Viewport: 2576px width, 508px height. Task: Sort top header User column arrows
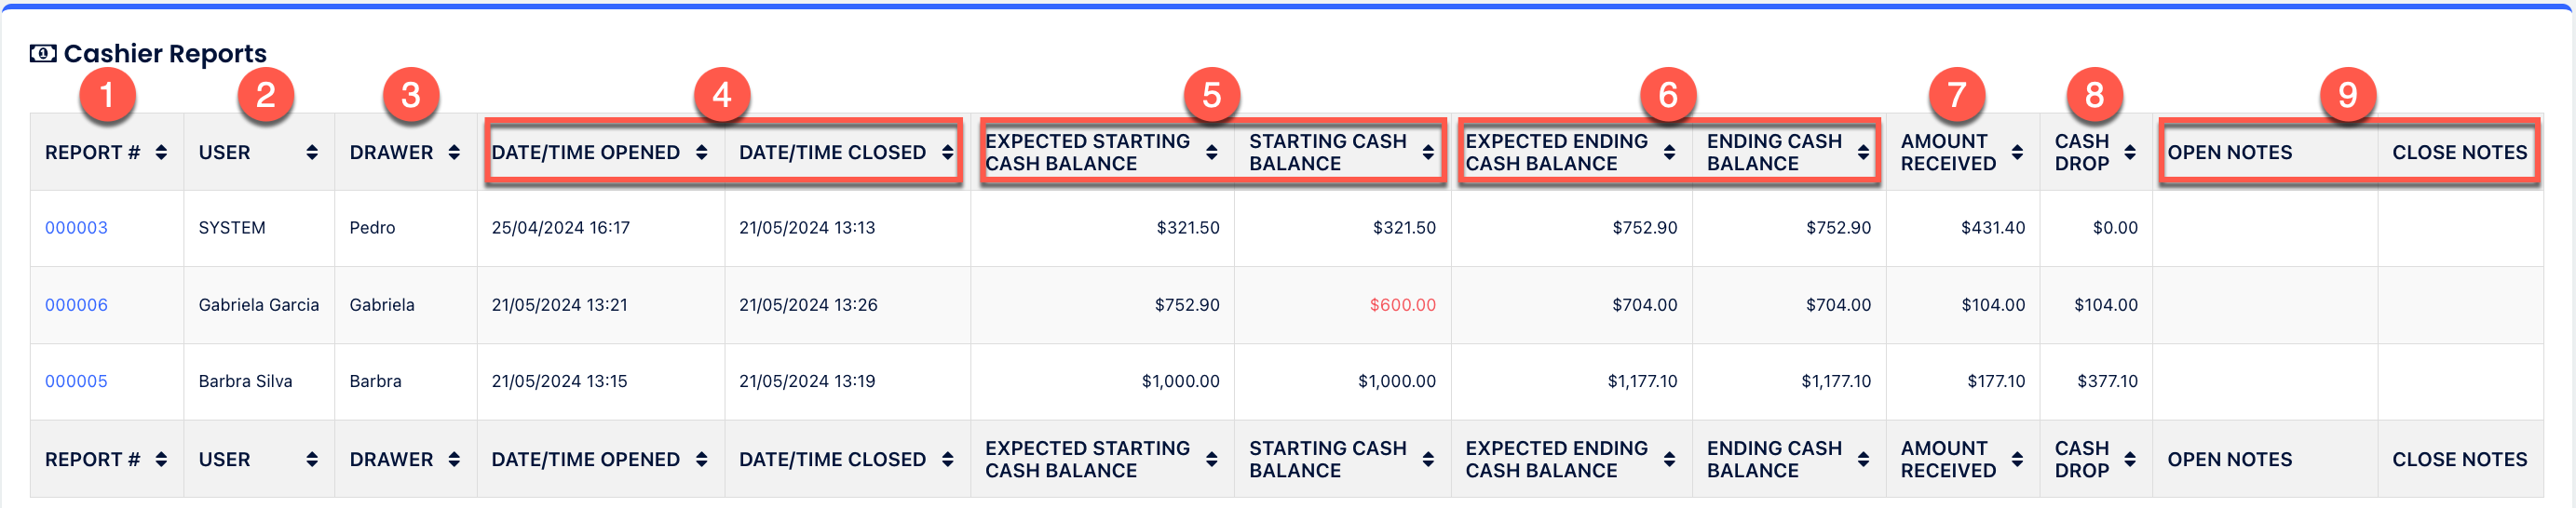(x=312, y=152)
